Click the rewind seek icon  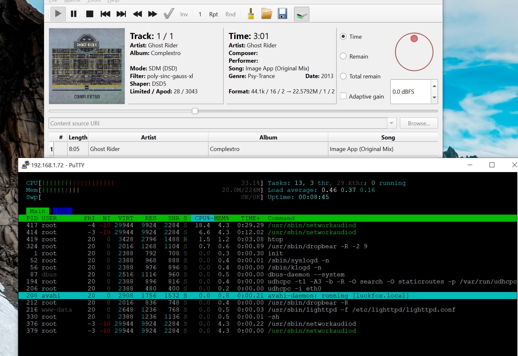[137, 14]
